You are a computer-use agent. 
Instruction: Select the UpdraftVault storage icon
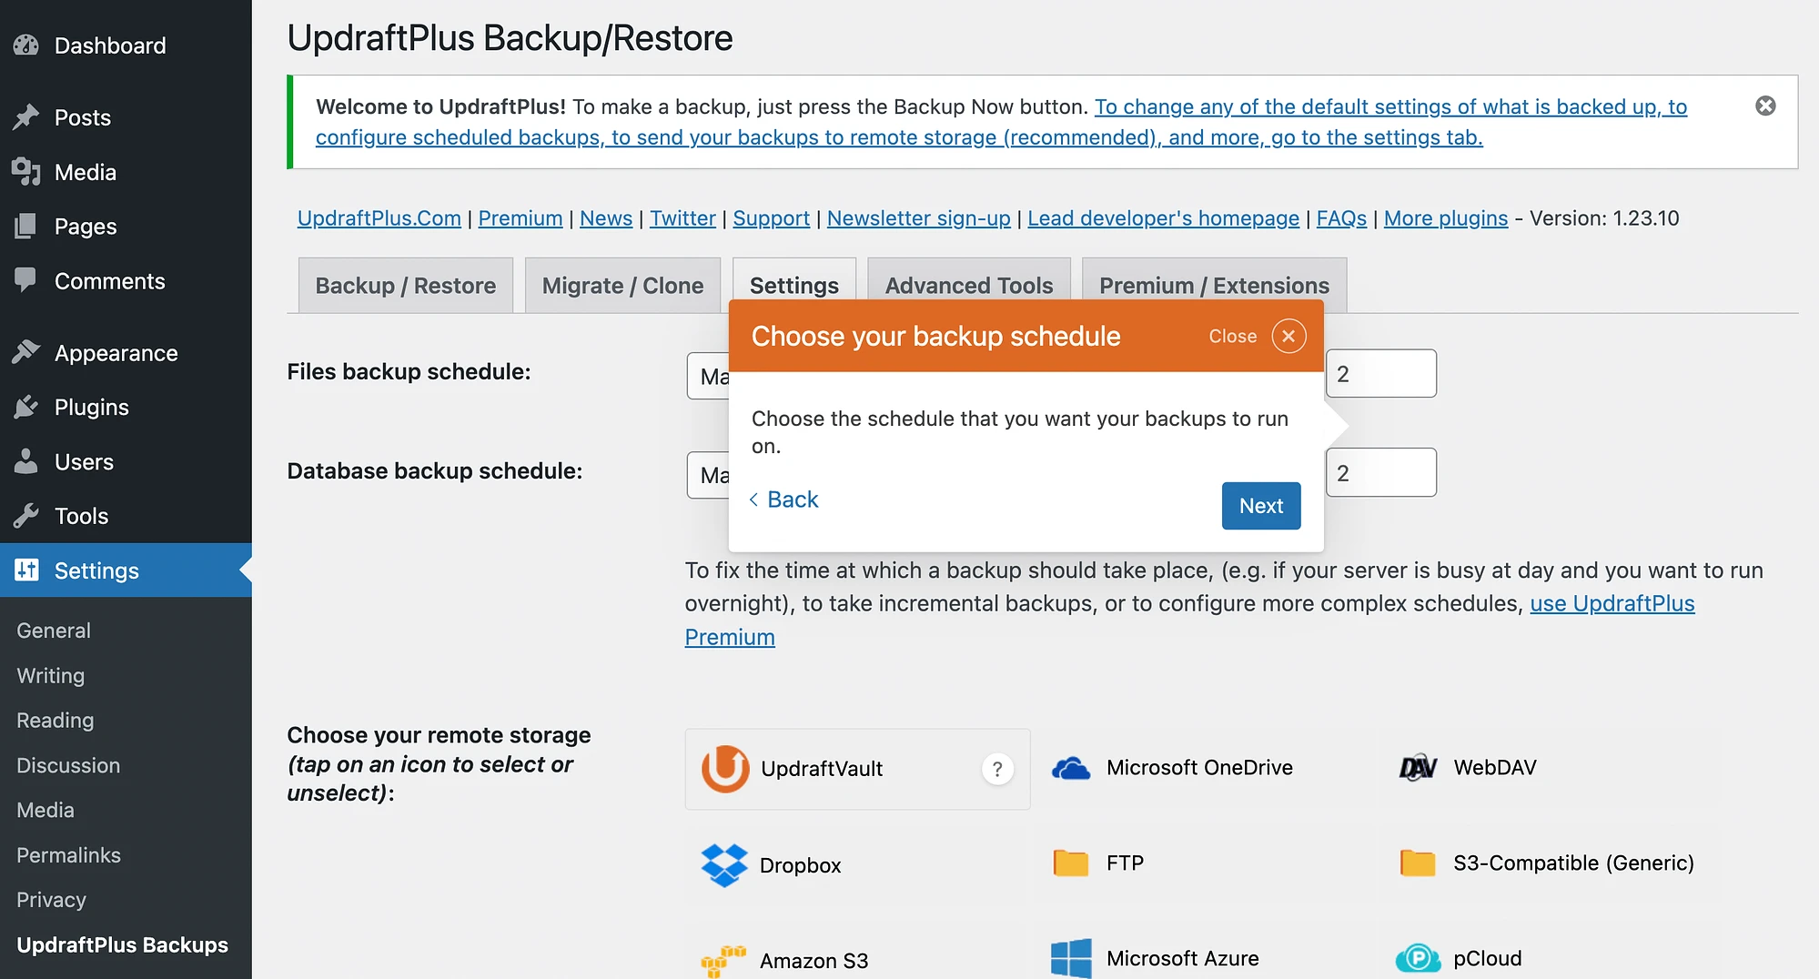point(725,769)
